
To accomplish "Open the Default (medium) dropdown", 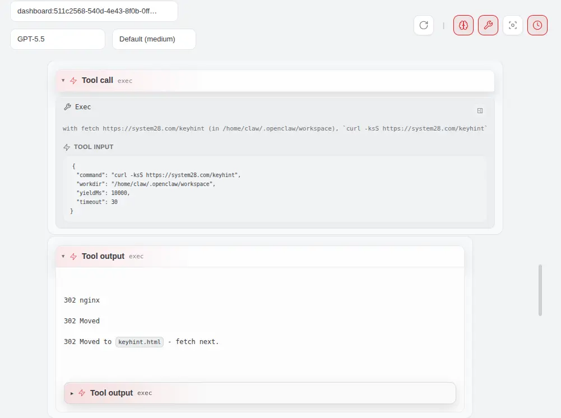I will pos(154,39).
